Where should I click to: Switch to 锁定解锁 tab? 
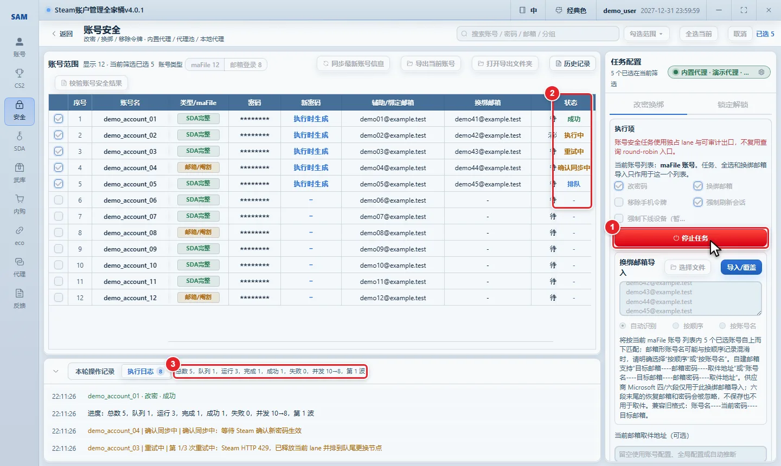(732, 105)
